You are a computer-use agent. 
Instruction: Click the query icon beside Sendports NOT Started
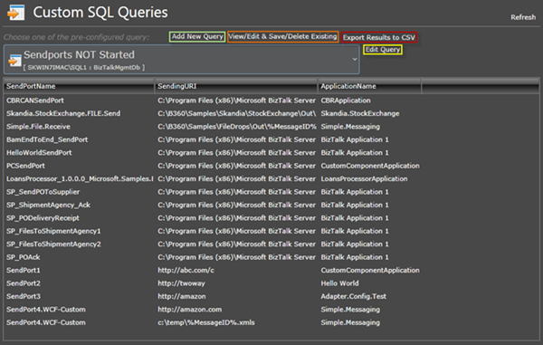[14, 61]
